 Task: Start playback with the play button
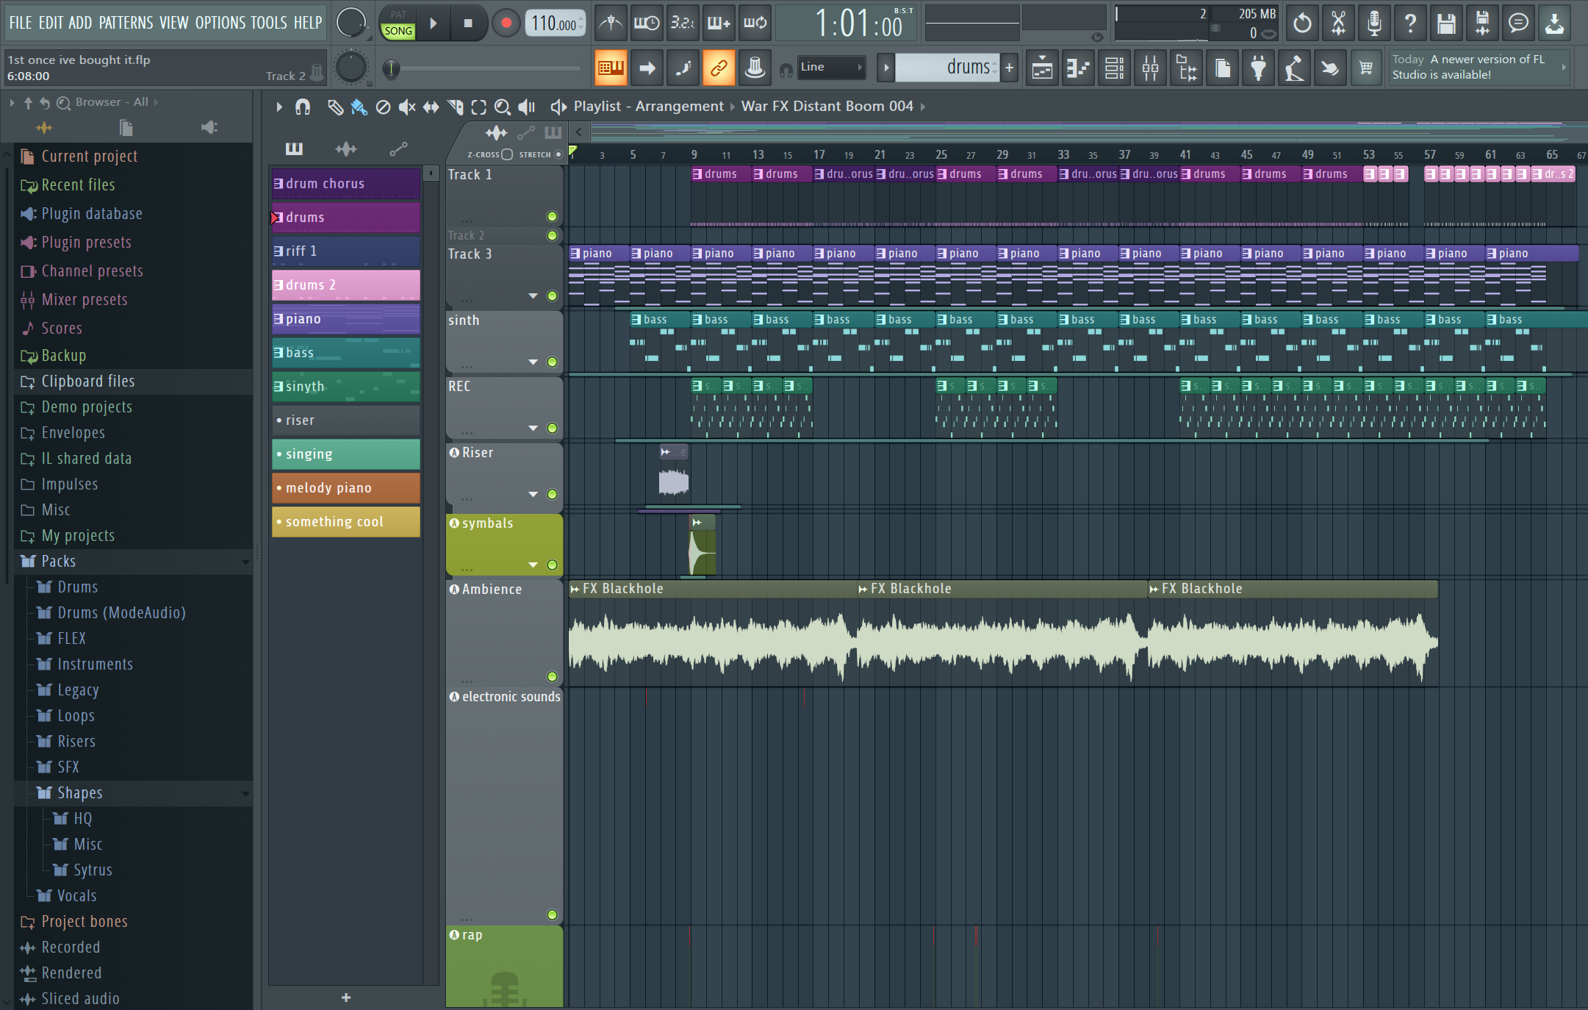(434, 24)
